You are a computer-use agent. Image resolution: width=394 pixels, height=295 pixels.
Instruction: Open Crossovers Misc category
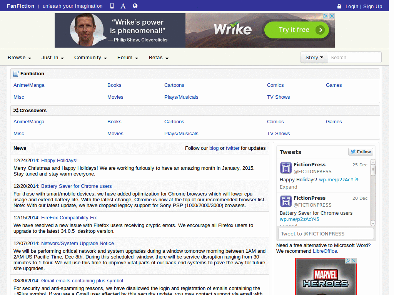[x=19, y=134]
